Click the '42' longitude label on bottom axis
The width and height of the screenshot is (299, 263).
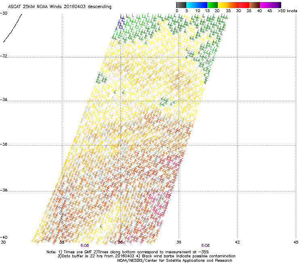click(237, 242)
